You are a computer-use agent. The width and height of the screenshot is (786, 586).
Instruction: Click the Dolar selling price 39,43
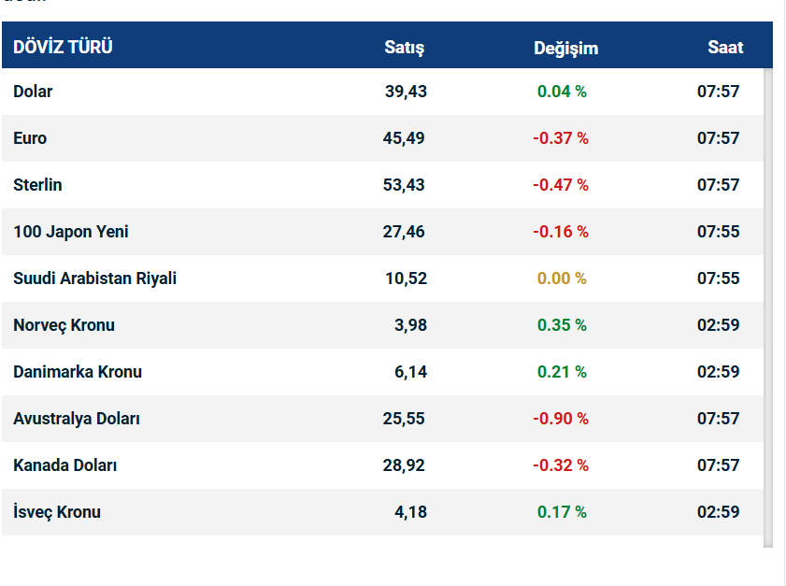pyautogui.click(x=405, y=92)
